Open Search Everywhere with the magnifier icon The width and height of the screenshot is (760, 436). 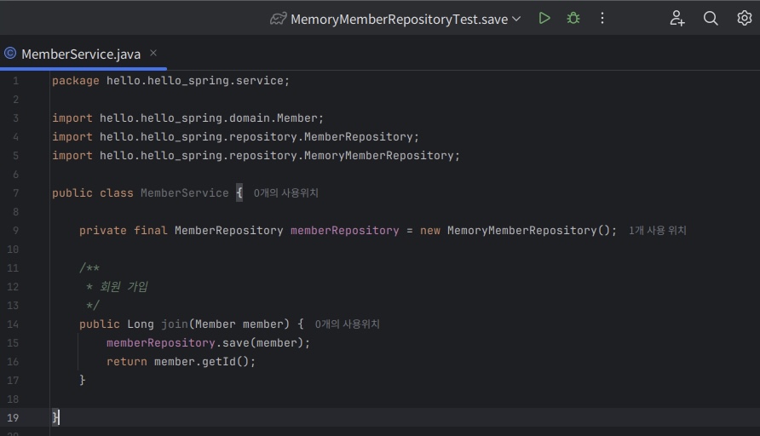coord(711,19)
